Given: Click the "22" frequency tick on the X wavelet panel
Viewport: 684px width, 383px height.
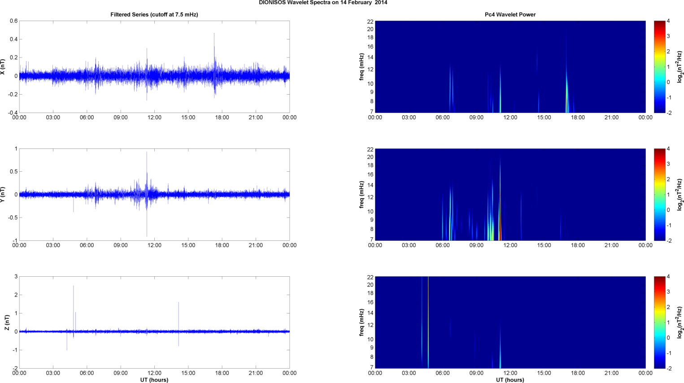Looking at the screenshot, I should [x=370, y=22].
